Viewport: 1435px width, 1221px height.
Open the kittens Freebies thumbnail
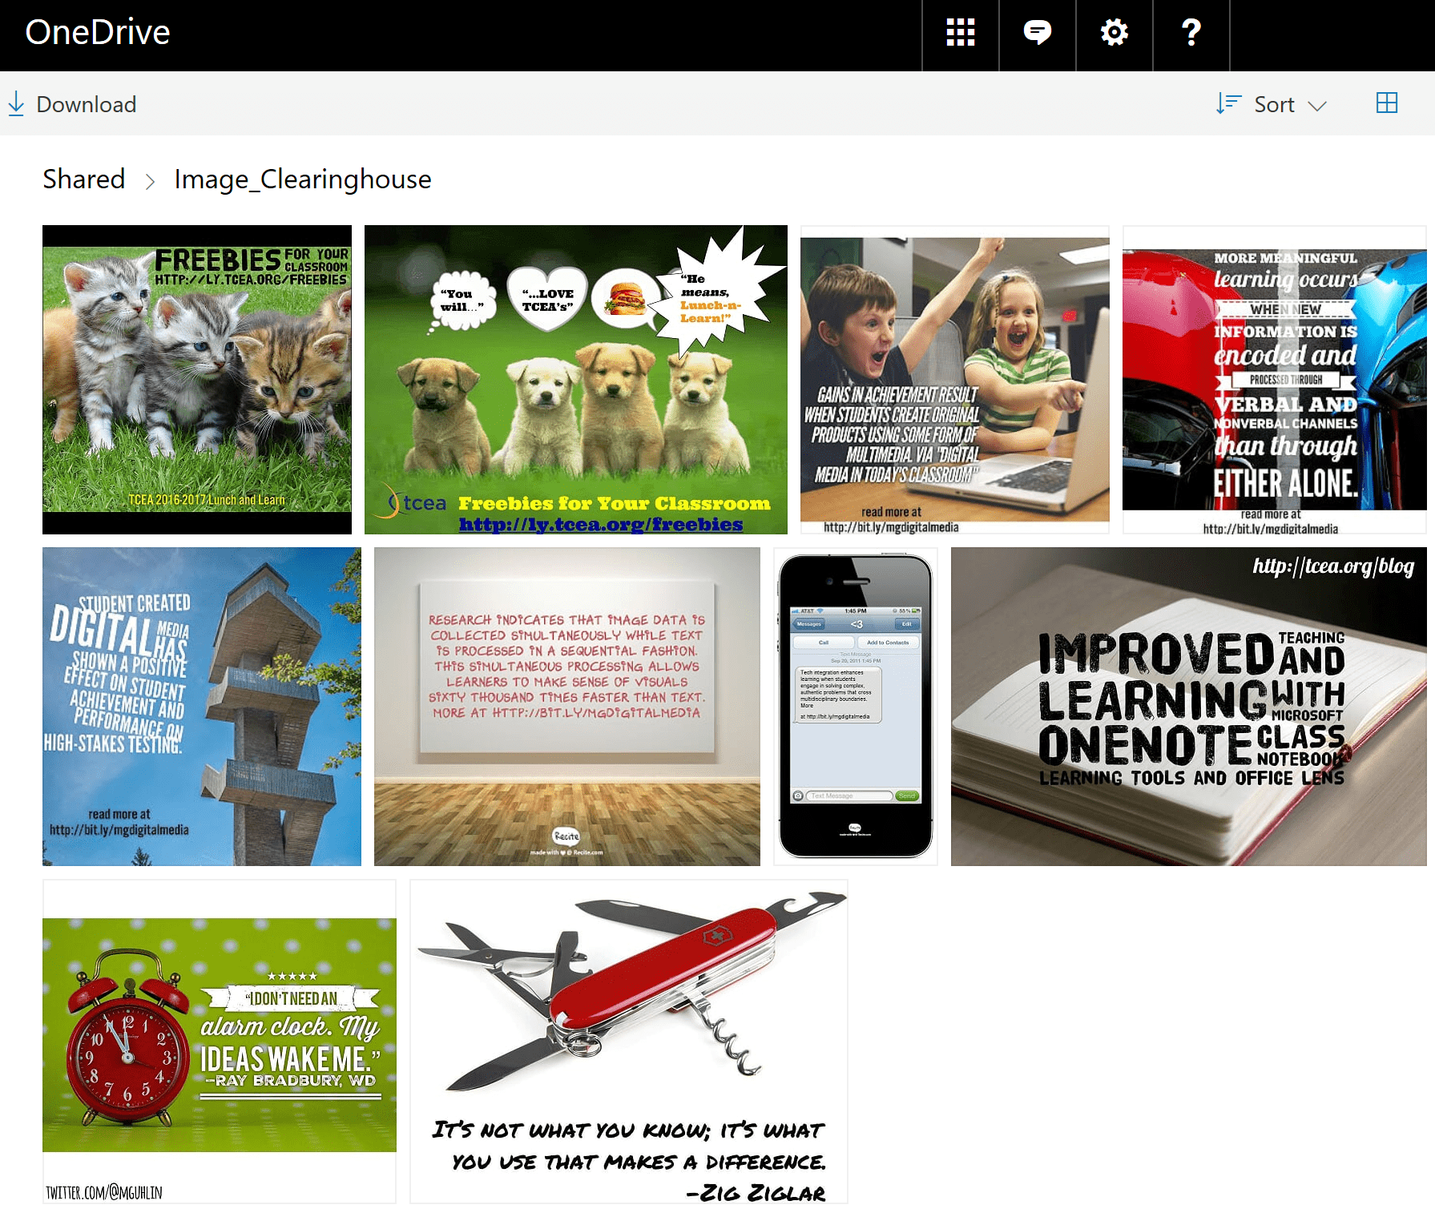click(197, 380)
